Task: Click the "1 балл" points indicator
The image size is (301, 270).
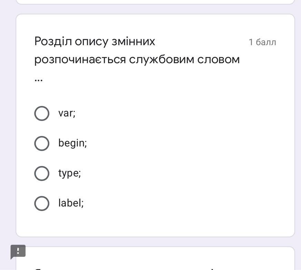Action: point(262,42)
